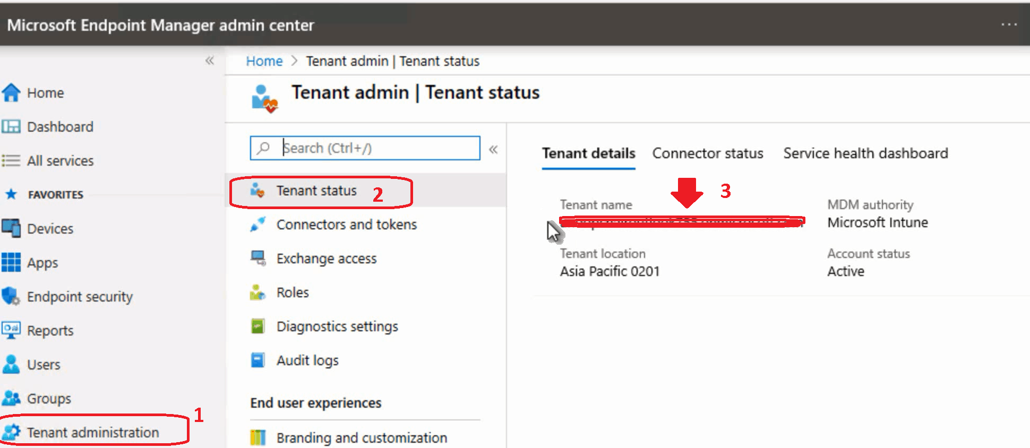This screenshot has height=448, width=1030.
Task: Click the Devices icon in sidebar
Action: click(x=11, y=228)
